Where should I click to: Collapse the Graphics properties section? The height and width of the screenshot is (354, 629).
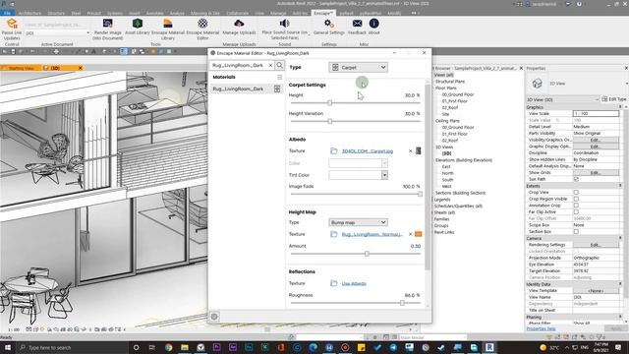point(620,107)
